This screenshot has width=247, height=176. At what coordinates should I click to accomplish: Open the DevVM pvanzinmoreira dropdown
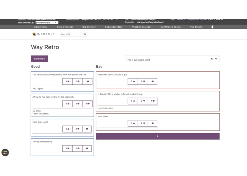47,22
